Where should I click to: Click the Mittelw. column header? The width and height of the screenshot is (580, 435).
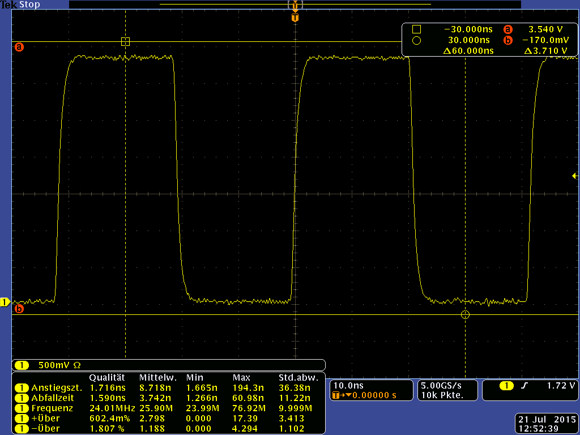[158, 378]
